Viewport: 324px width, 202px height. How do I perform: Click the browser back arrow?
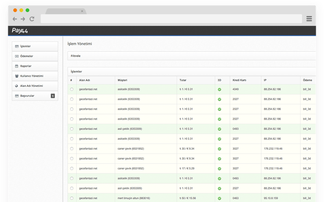[x=15, y=19]
